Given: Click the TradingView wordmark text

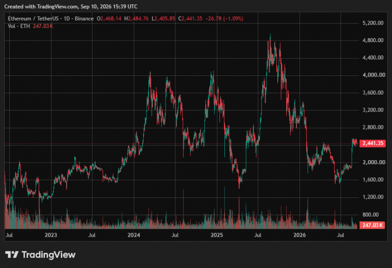Looking at the screenshot, I should point(49,254).
